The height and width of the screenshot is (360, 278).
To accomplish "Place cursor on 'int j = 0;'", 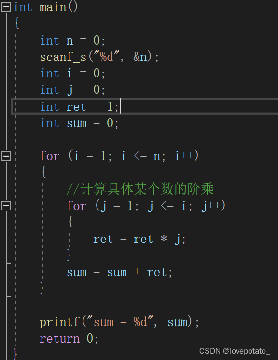I will point(72,90).
